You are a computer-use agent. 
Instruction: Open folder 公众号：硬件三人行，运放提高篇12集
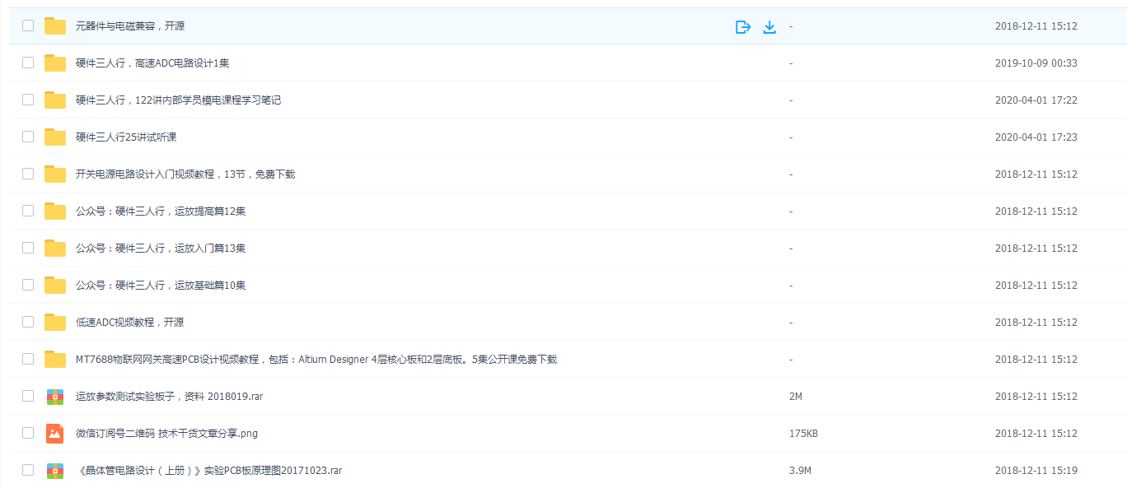pos(161,211)
